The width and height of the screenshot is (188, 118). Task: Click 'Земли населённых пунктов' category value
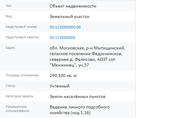[77, 96]
